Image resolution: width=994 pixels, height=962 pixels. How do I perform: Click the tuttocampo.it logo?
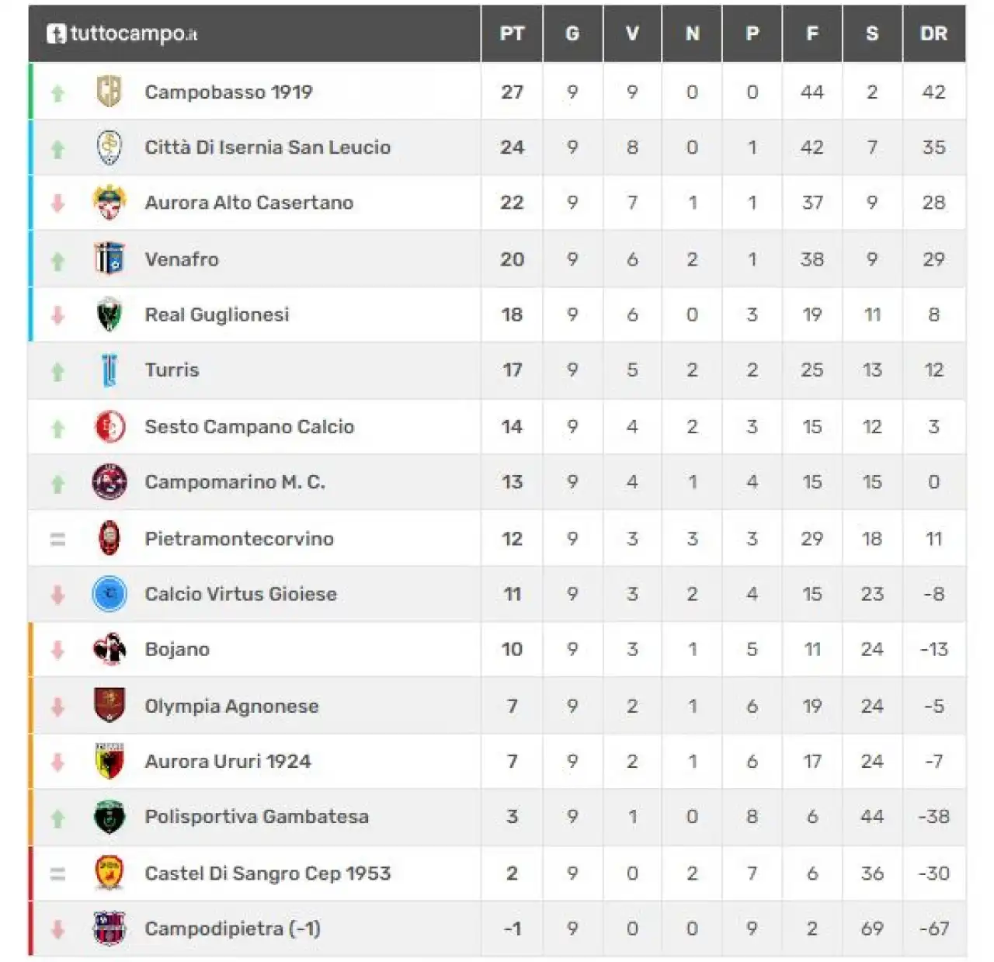pyautogui.click(x=122, y=33)
